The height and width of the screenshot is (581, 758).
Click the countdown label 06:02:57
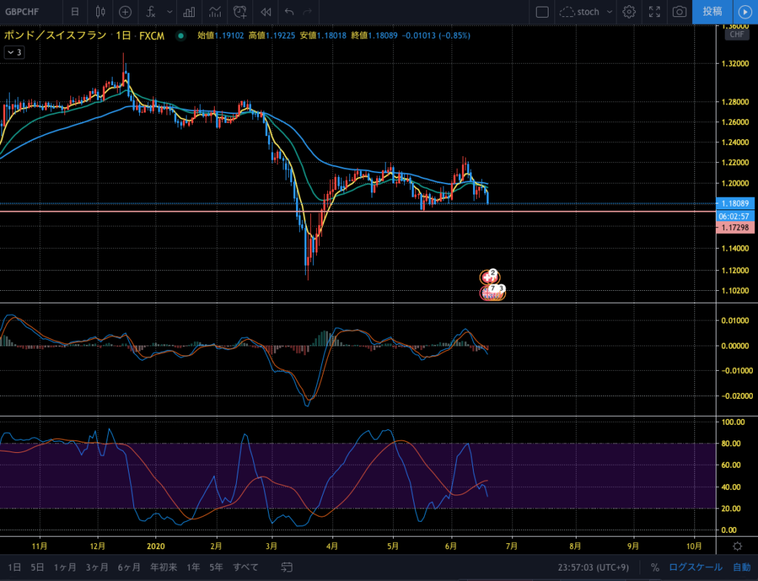coord(734,216)
